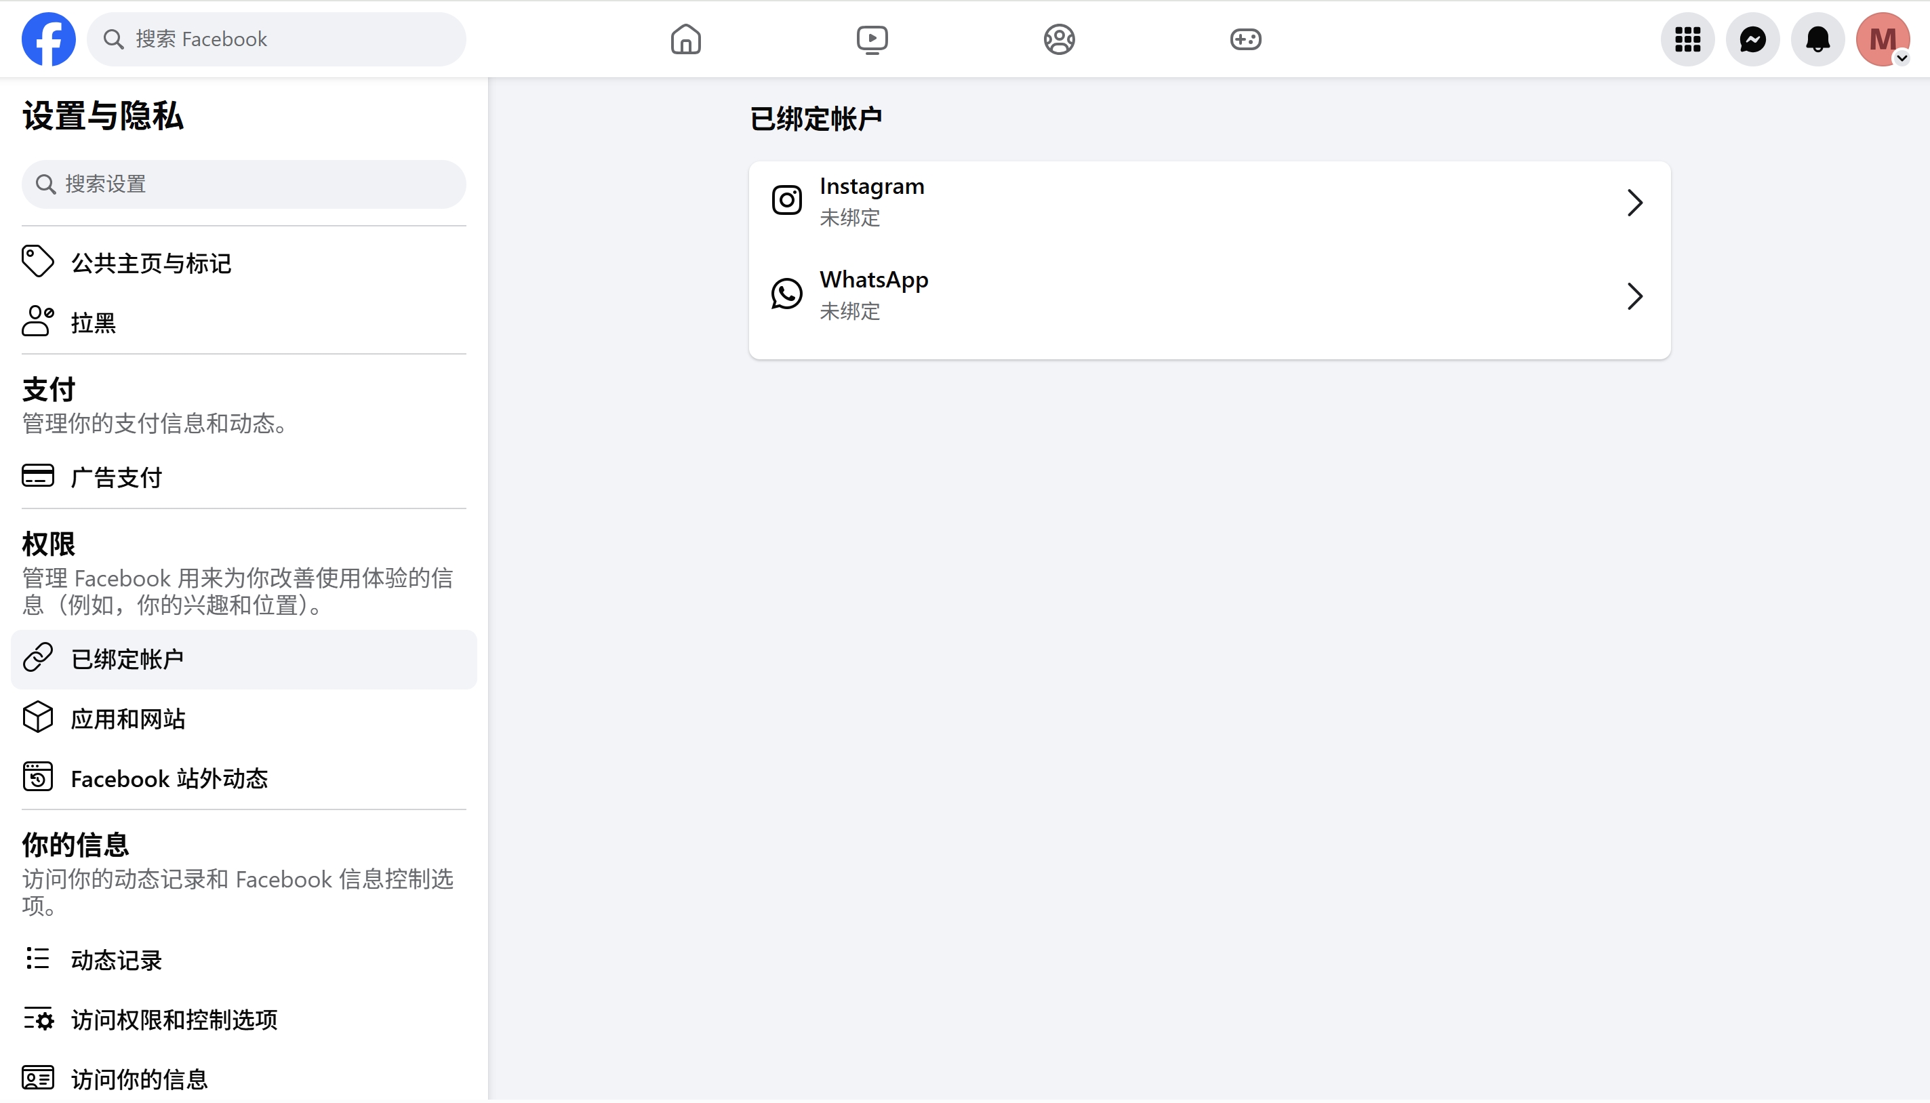Open the Facebook home logo
The width and height of the screenshot is (1930, 1103).
click(49, 39)
